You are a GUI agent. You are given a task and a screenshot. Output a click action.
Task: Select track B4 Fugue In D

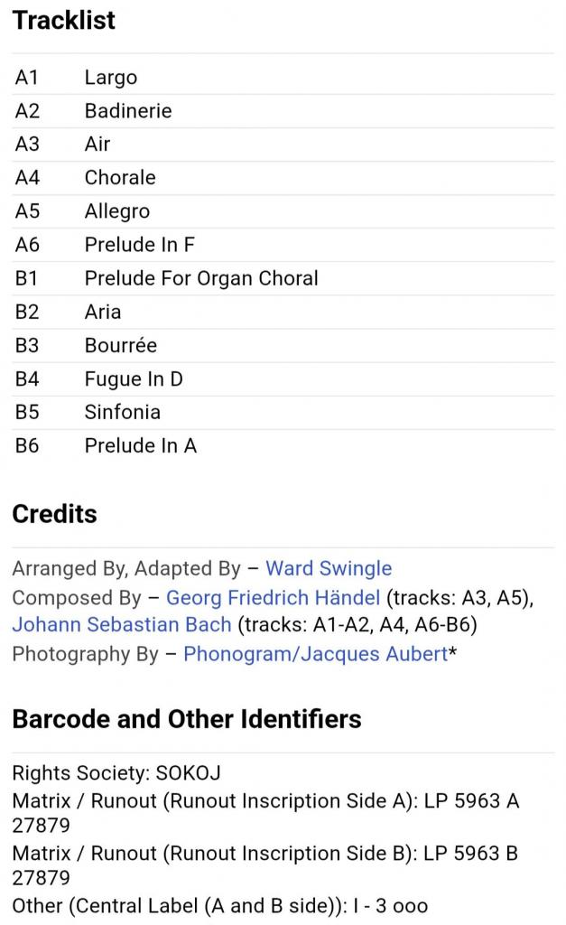click(134, 378)
